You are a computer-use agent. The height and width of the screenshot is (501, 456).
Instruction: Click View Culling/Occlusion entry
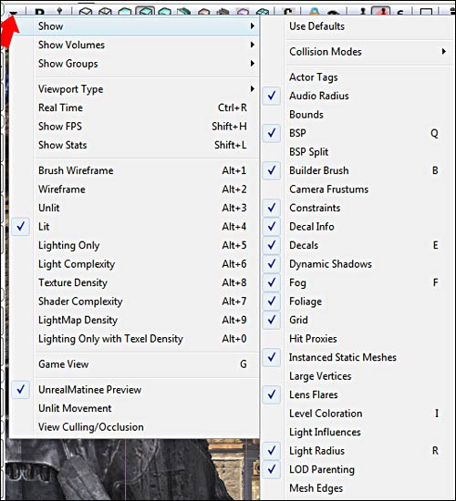click(134, 427)
